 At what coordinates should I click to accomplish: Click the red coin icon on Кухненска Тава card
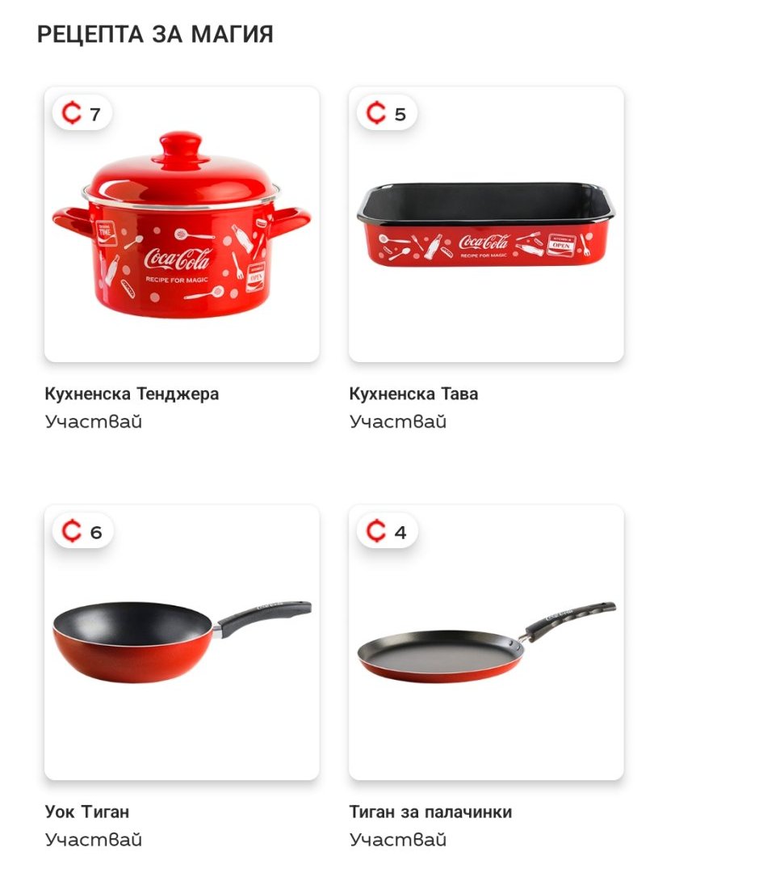pyautogui.click(x=376, y=113)
